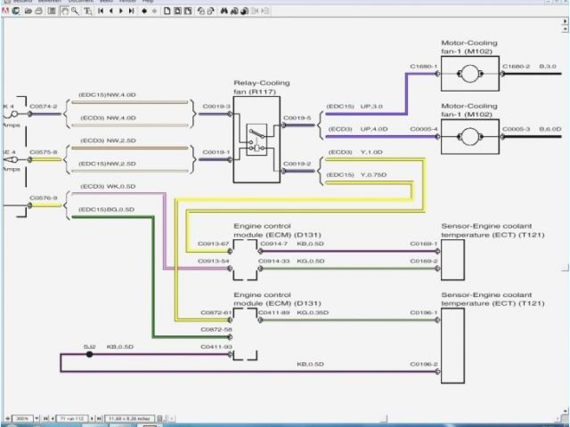Click the find binoculars icon
The image size is (570, 427).
click(x=224, y=11)
